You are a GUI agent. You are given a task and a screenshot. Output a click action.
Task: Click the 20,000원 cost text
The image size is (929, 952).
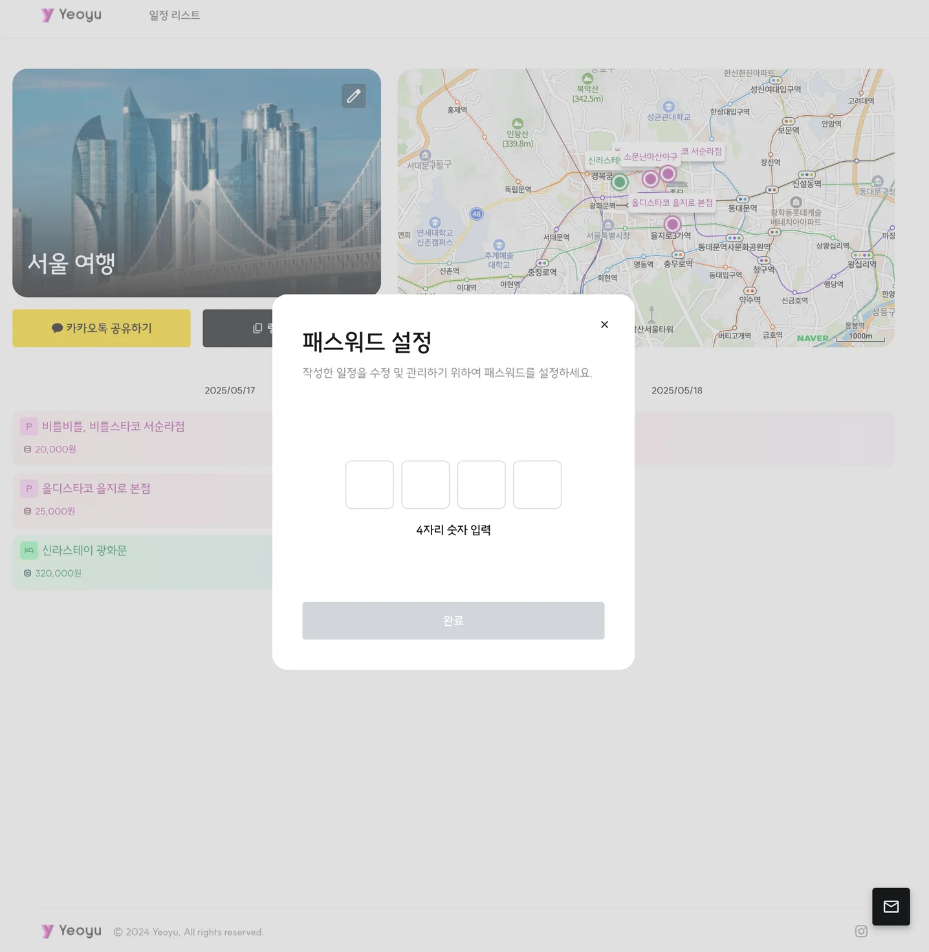[x=56, y=449]
